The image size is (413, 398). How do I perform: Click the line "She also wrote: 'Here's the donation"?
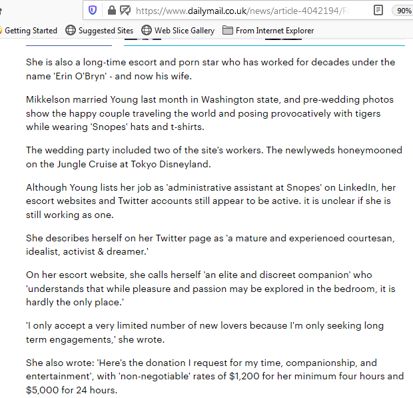[201, 363]
